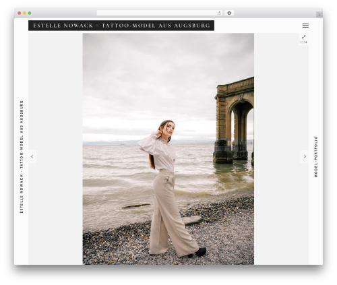Close the browser window red button

[20, 13]
